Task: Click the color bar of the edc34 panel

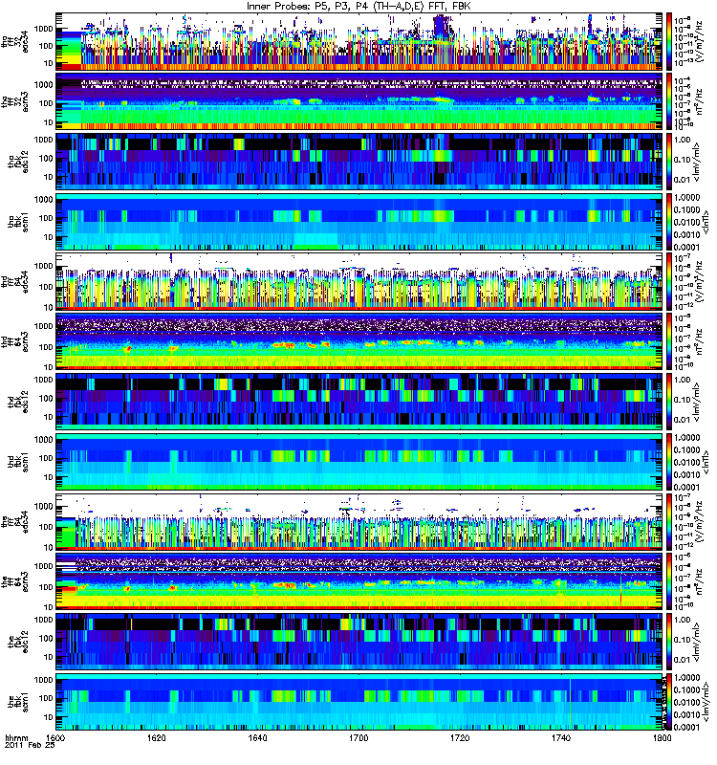Action: (669, 521)
